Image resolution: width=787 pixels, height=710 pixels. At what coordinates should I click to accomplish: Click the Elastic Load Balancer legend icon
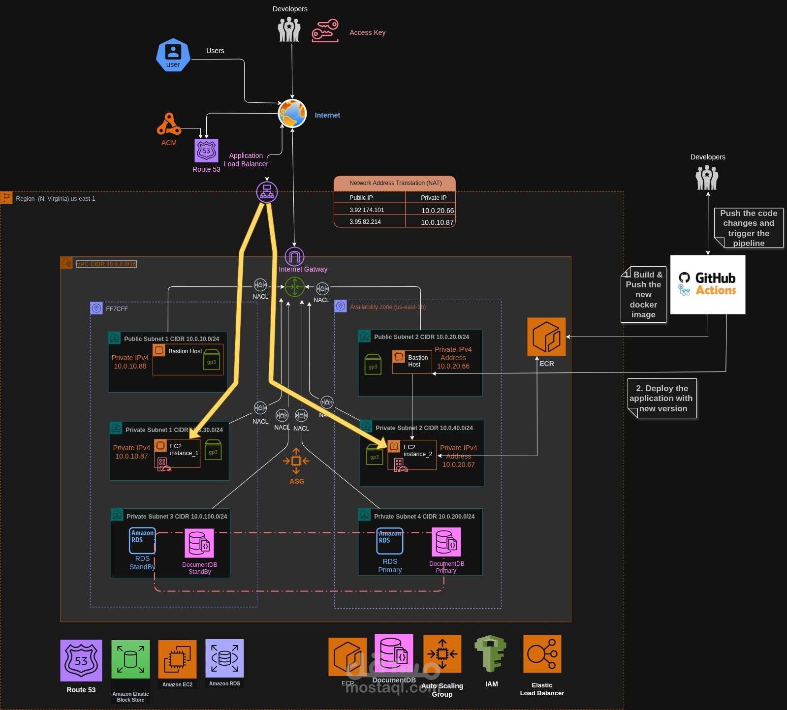coord(542,654)
